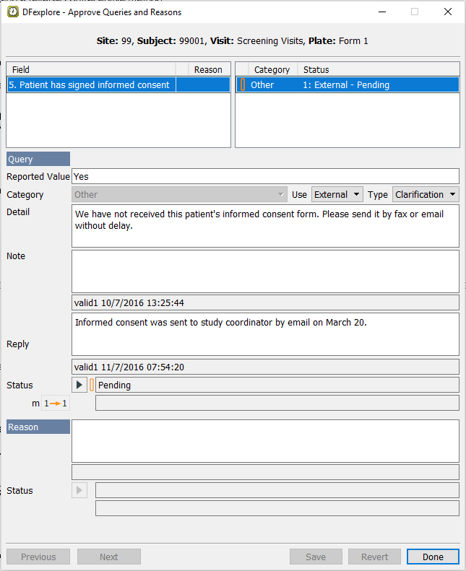Click inside the Note text box
This screenshot has width=466, height=571.
pyautogui.click(x=265, y=271)
